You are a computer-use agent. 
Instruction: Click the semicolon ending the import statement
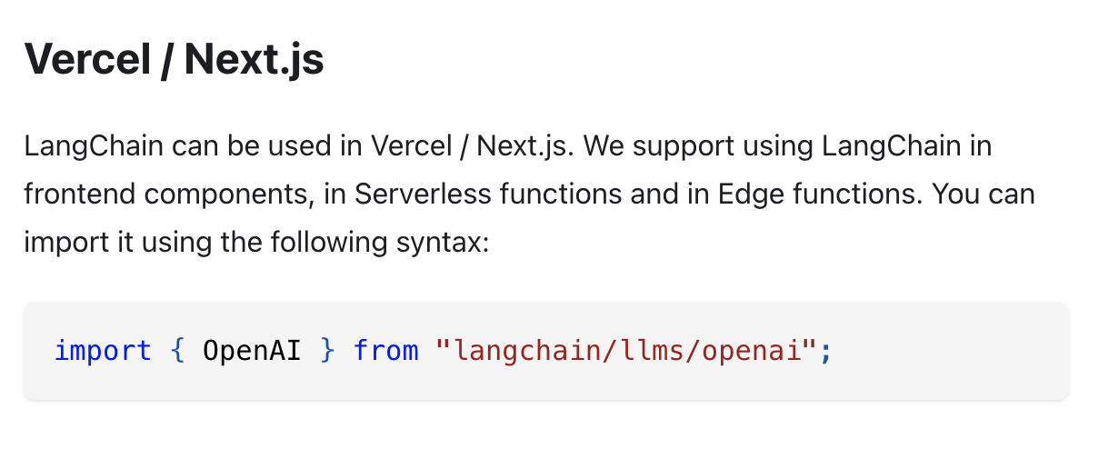pos(825,351)
